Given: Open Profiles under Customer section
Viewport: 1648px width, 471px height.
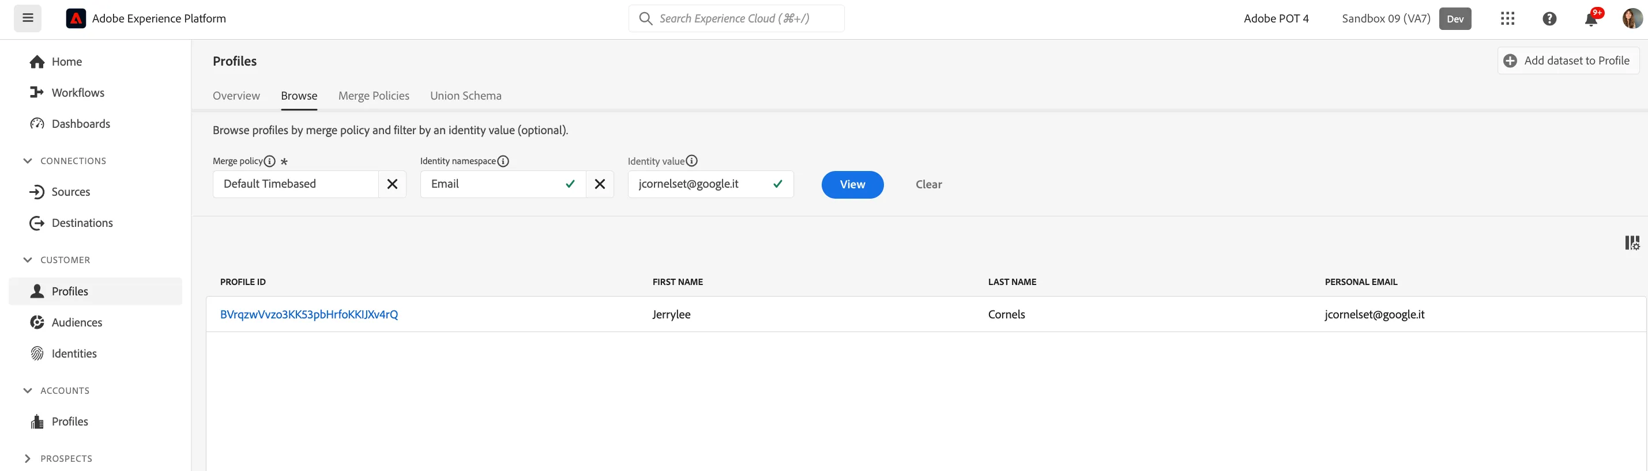Looking at the screenshot, I should 95,291.
